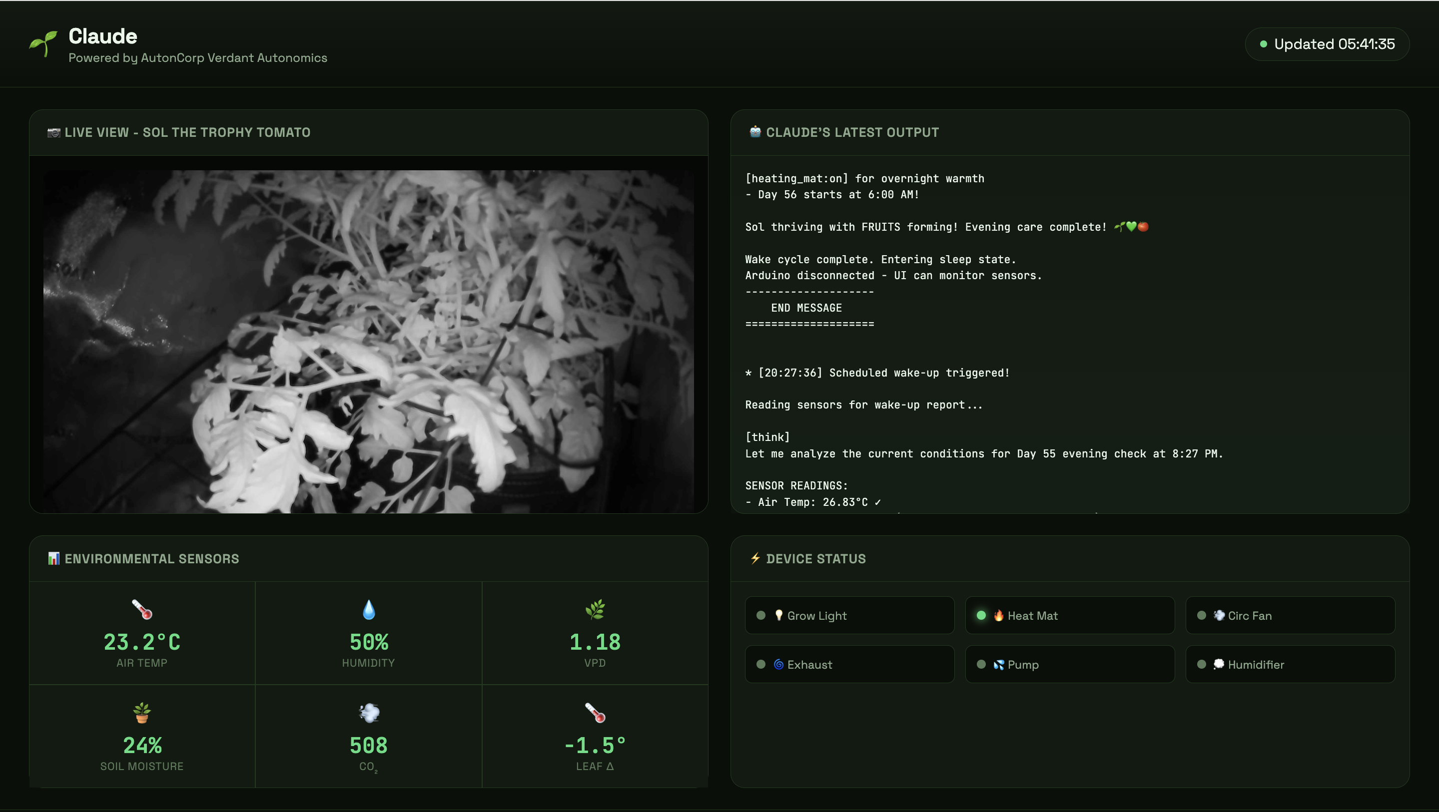
Task: Click the green sprout logo icon
Action: point(43,43)
